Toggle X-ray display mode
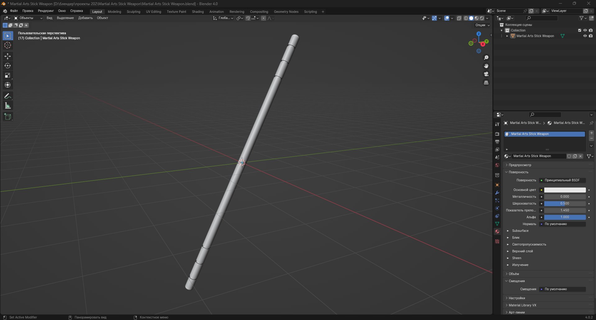The height and width of the screenshot is (320, 596). tap(459, 18)
